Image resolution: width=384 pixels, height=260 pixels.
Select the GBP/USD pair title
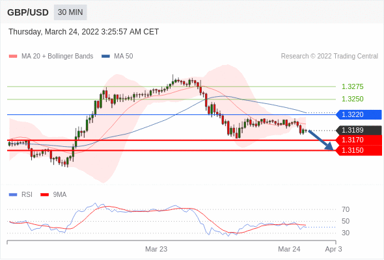pos(28,12)
